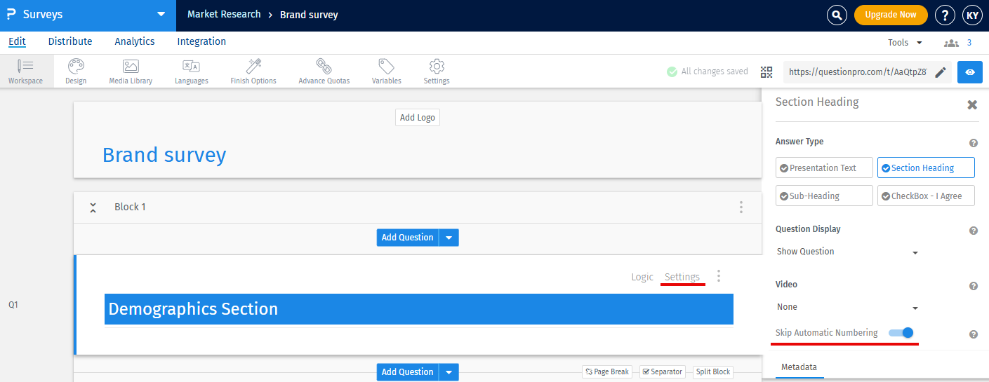Click the QuestionPro logo icon

pos(11,14)
